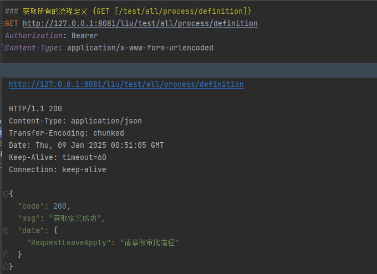The height and width of the screenshot is (274, 377).
Task: Collapse the "data" JSON object
Action: point(6,230)
